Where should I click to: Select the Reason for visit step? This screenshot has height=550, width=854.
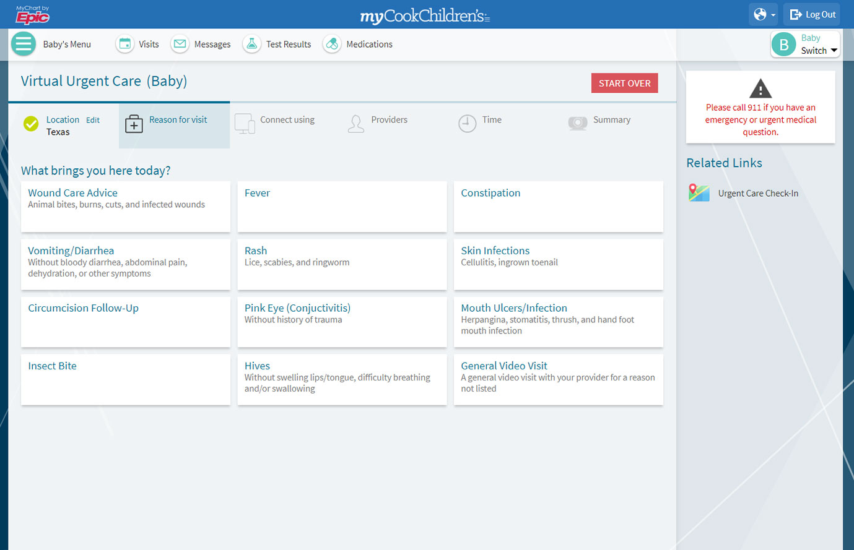point(175,125)
